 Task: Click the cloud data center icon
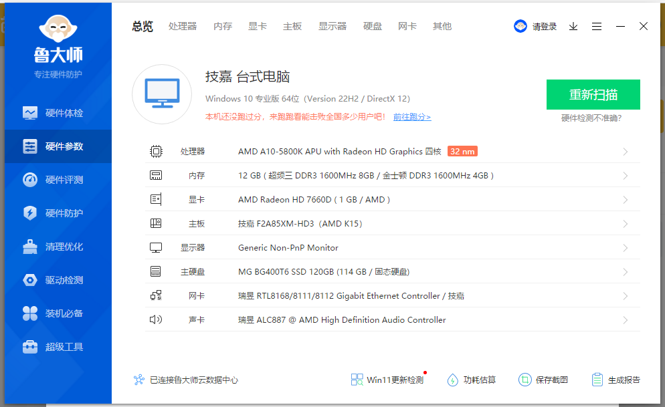139,380
